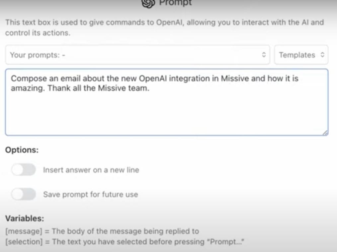The image size is (337, 252).
Task: Toggle off Insert answer on a new line
Action: [24, 170]
